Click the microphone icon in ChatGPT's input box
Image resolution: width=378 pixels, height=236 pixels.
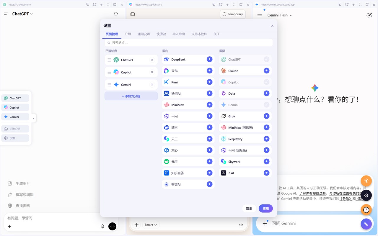click(103, 226)
